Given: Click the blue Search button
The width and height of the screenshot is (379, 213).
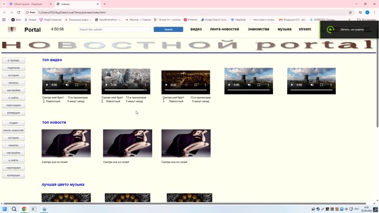Looking at the screenshot, I should [x=168, y=30].
